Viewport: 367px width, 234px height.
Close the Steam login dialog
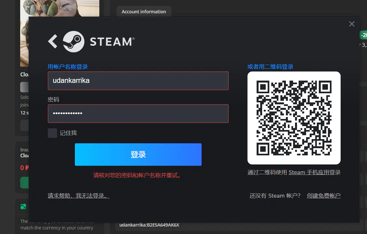(x=352, y=24)
